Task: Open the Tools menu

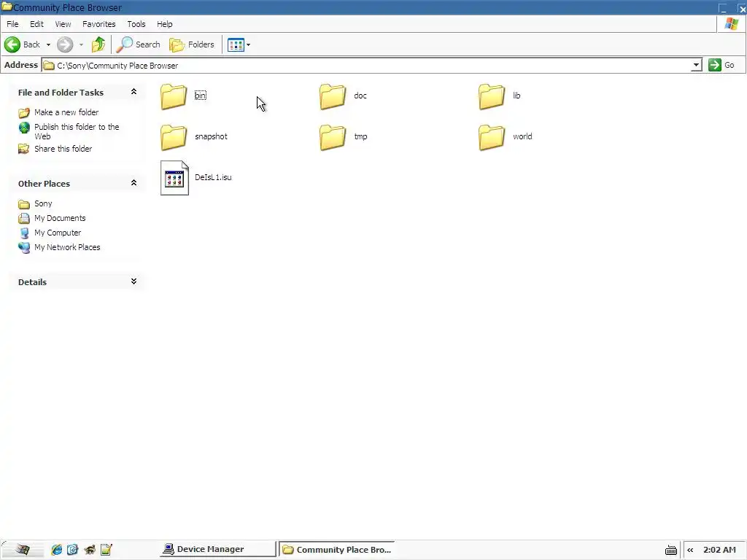Action: 136,24
